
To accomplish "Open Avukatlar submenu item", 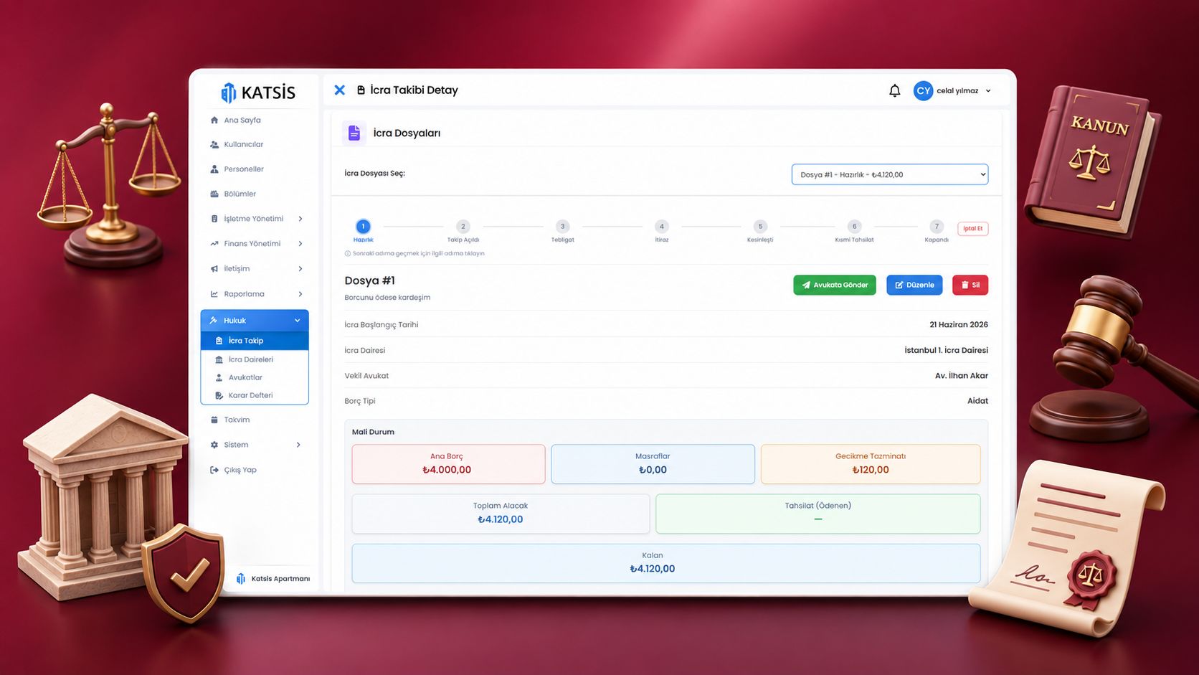I will (245, 377).
